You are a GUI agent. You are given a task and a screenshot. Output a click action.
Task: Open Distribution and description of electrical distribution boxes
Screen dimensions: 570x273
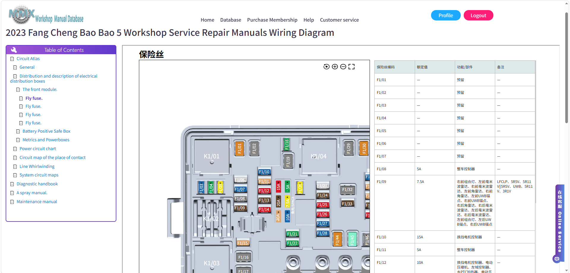pyautogui.click(x=54, y=78)
